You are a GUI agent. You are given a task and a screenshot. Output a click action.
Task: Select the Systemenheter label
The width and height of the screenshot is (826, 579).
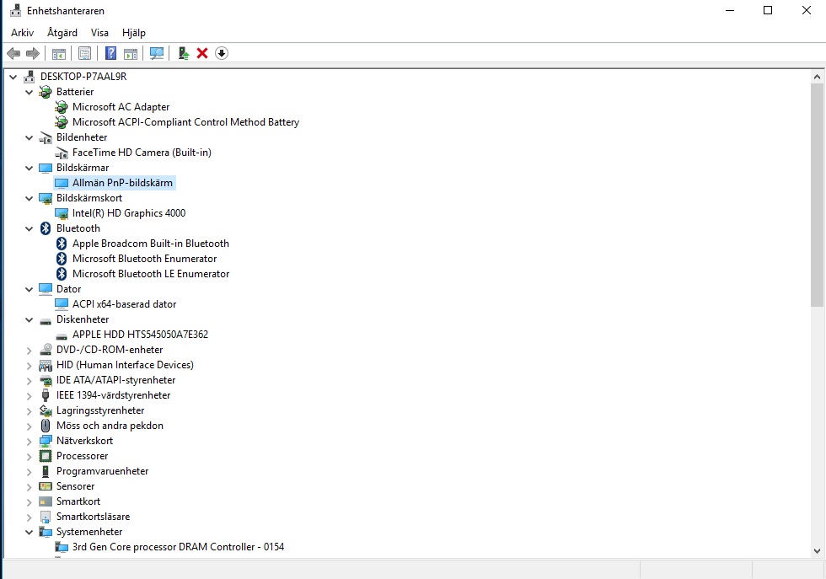[x=89, y=532]
